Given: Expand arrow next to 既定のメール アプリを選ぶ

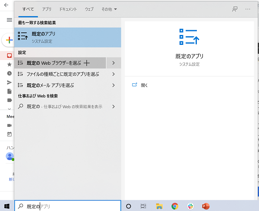Looking at the screenshot, I should [x=113, y=85].
